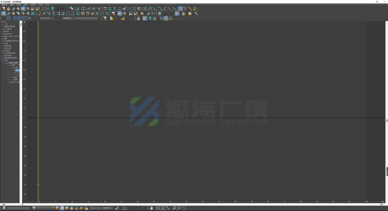Viewport: 388px width, 211px height.
Task: Click the Scale Keys icon
Action: point(33,9)
